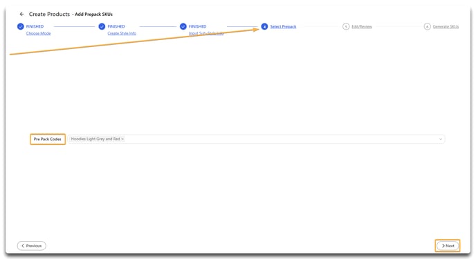Click inside the Pre Pack Codes selection field
Screen dimensions: 476x259
(256, 139)
